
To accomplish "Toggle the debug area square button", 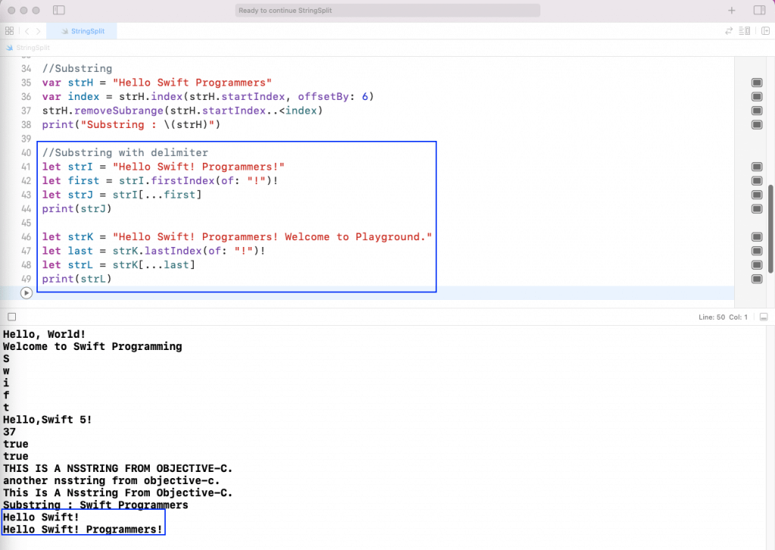I will pos(11,317).
